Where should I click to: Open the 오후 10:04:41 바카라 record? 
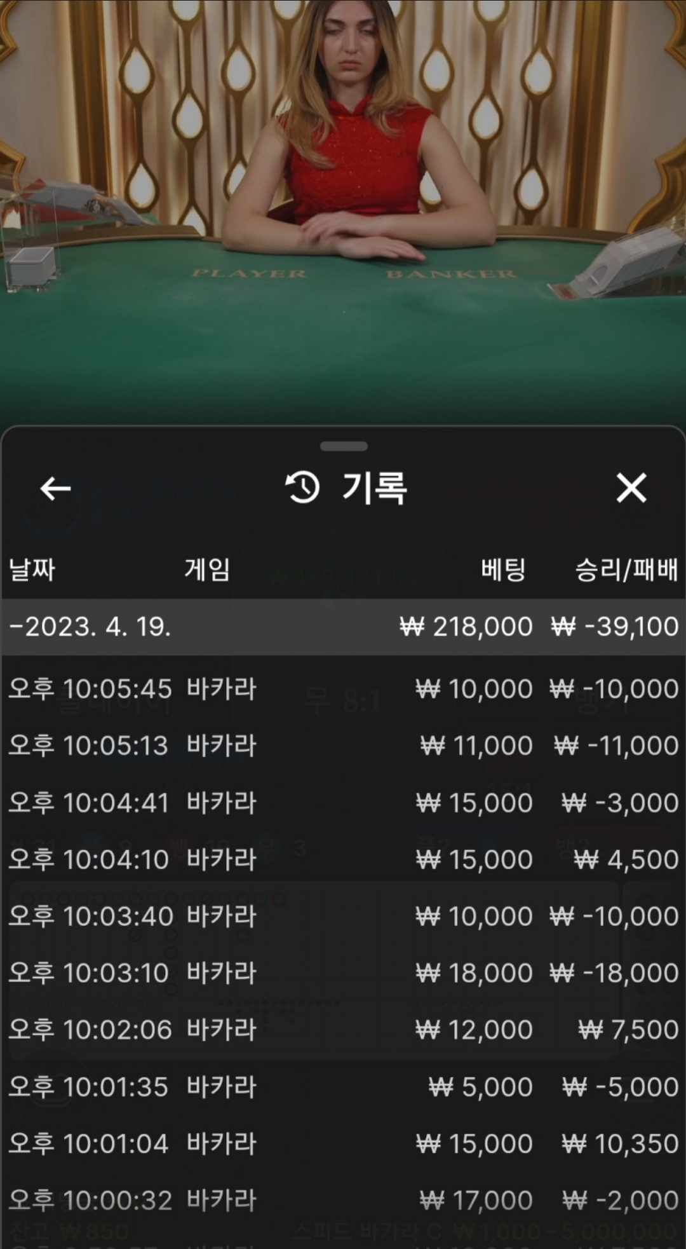tap(343, 803)
